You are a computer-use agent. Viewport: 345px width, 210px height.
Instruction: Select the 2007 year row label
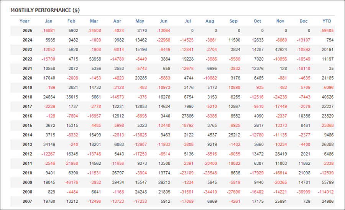pos(27,201)
